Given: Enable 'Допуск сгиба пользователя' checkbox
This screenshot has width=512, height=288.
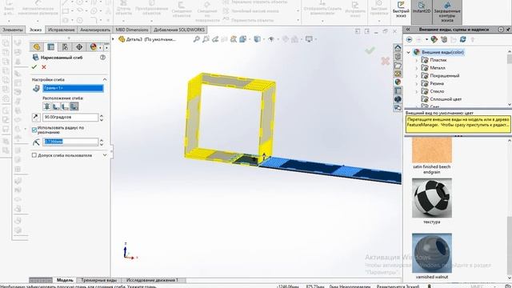Looking at the screenshot, I should pos(34,155).
